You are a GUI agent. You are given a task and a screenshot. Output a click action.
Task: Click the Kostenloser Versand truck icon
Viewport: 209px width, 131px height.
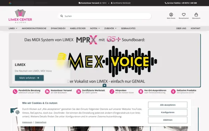47,92
